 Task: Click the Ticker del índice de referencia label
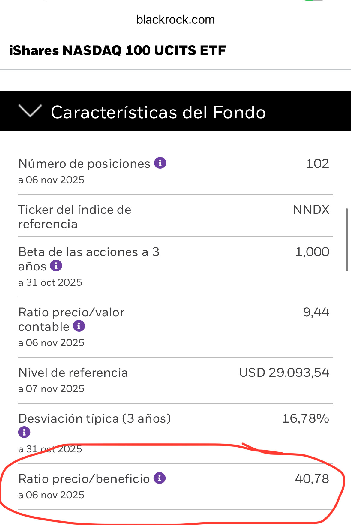(75, 217)
